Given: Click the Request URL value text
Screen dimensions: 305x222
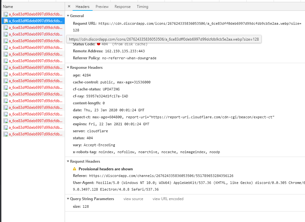Looking at the screenshot, I should click(x=200, y=23).
